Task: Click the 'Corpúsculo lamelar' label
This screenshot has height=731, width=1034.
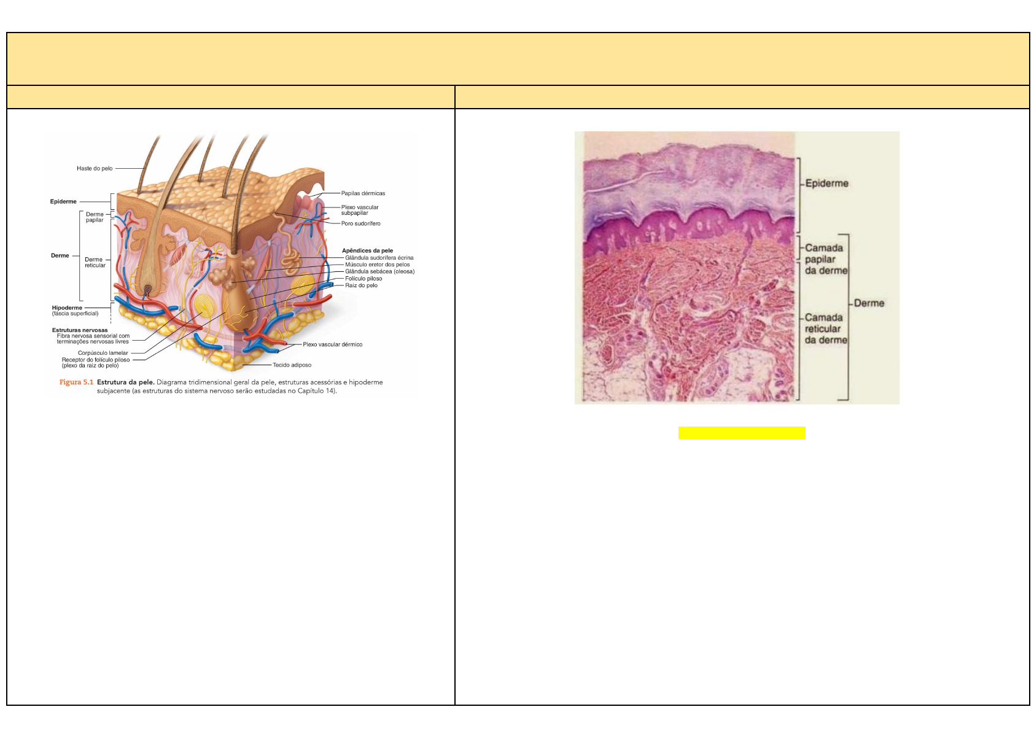Action: [x=103, y=353]
